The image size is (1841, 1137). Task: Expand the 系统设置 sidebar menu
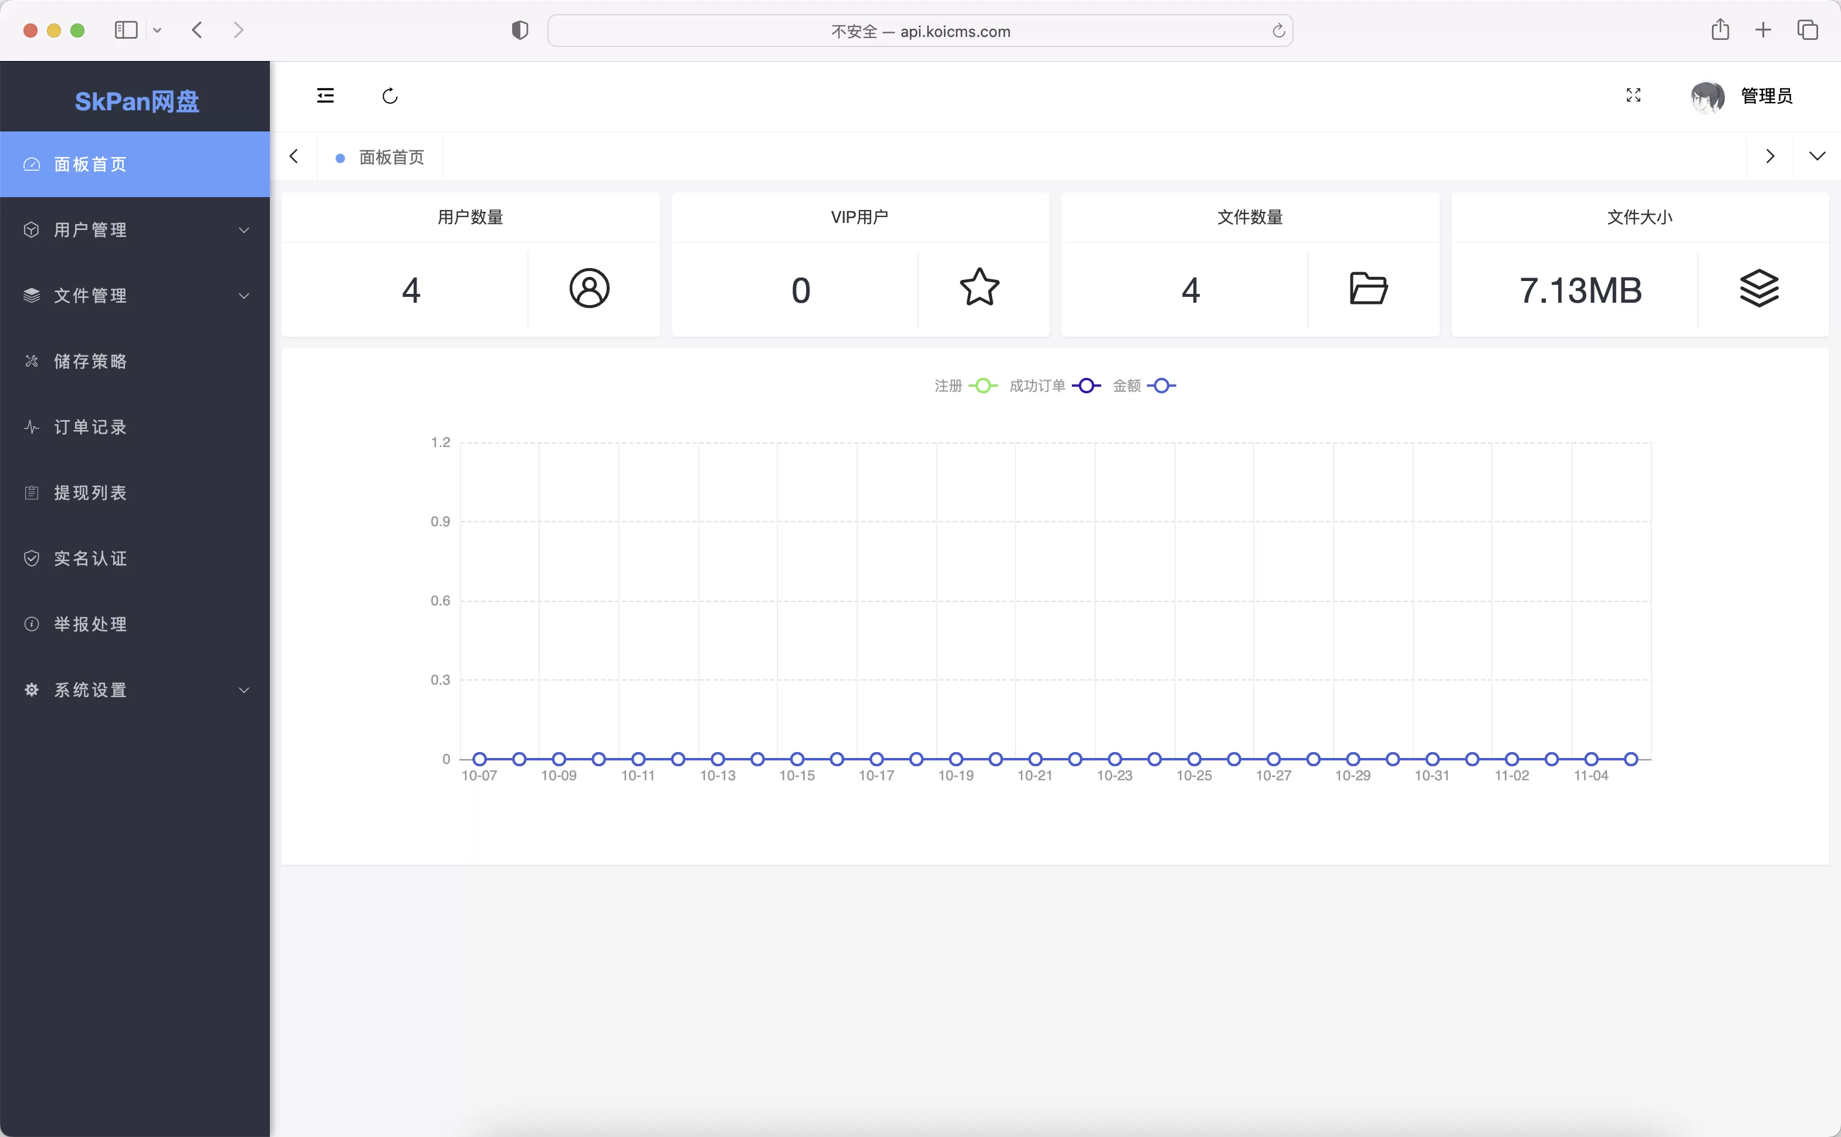(x=134, y=691)
